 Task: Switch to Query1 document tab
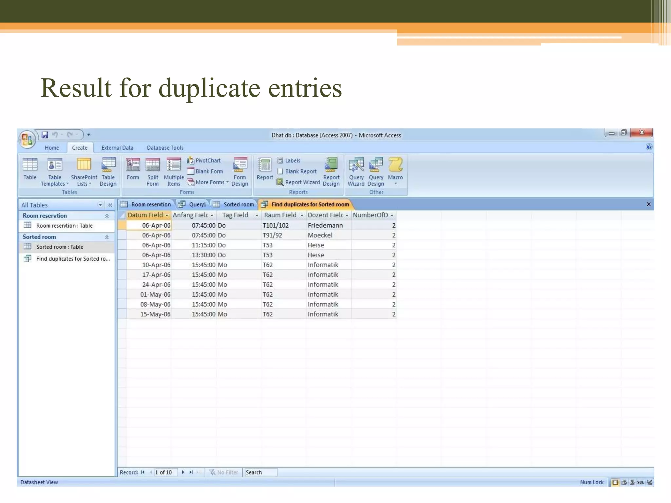point(192,204)
